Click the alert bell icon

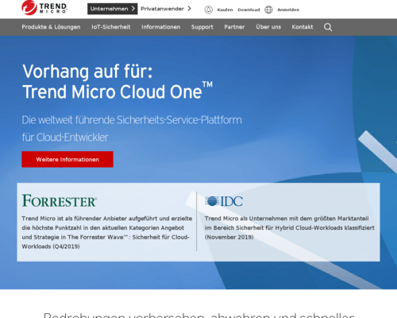[209, 10]
